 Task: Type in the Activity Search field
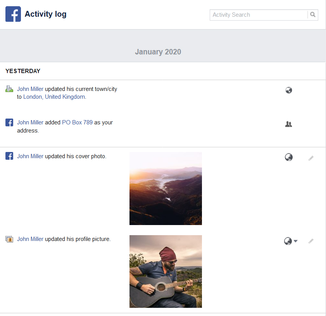click(259, 15)
